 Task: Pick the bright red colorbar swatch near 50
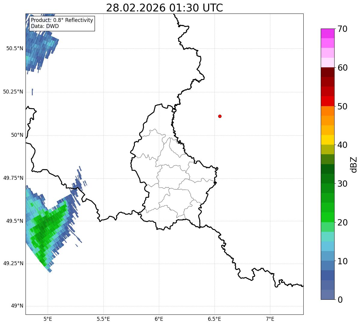coord(327,101)
